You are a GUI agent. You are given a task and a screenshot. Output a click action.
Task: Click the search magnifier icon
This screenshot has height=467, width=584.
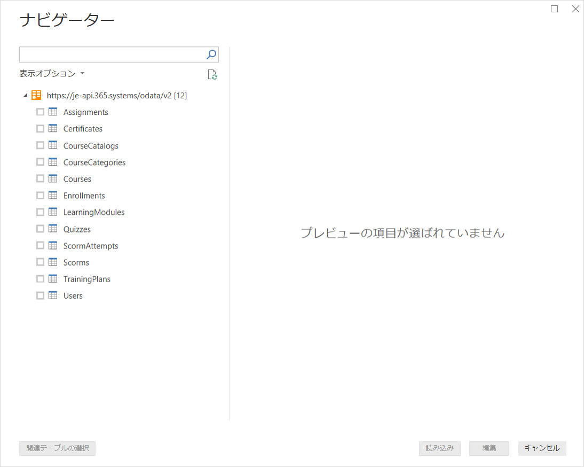coord(211,55)
